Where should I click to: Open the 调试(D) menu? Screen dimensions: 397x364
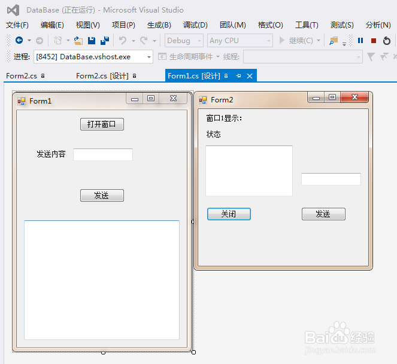195,25
